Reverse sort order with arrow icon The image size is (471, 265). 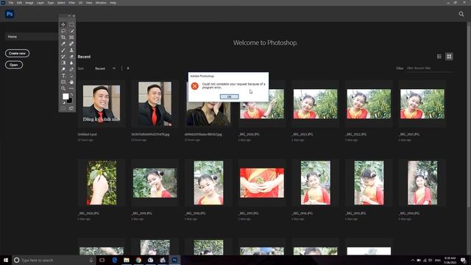coord(128,68)
